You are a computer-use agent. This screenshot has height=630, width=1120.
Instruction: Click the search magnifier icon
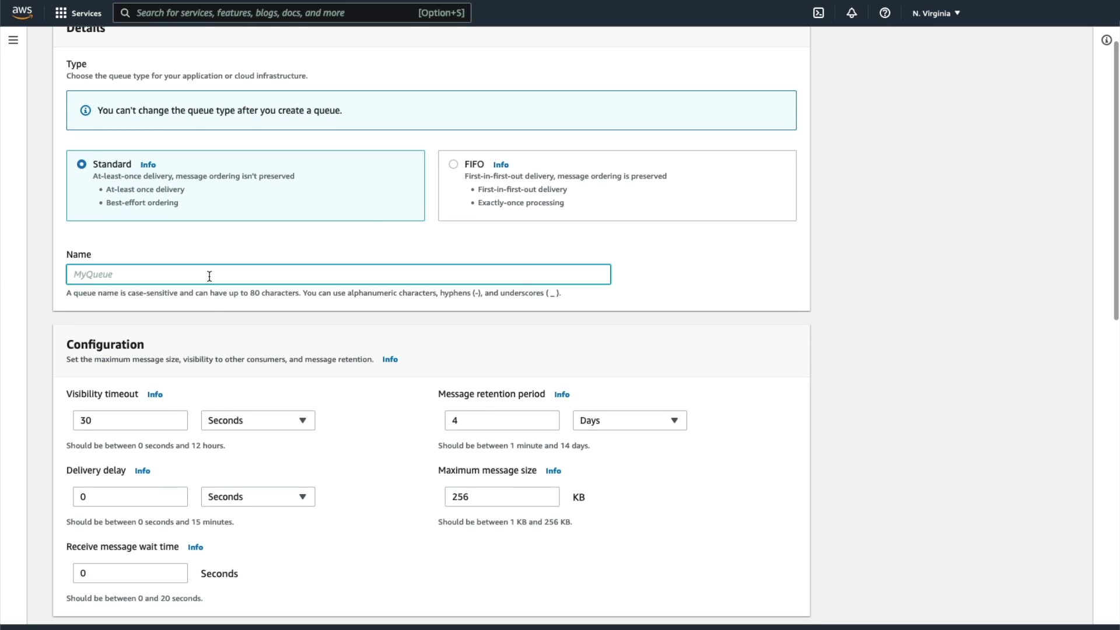(125, 13)
